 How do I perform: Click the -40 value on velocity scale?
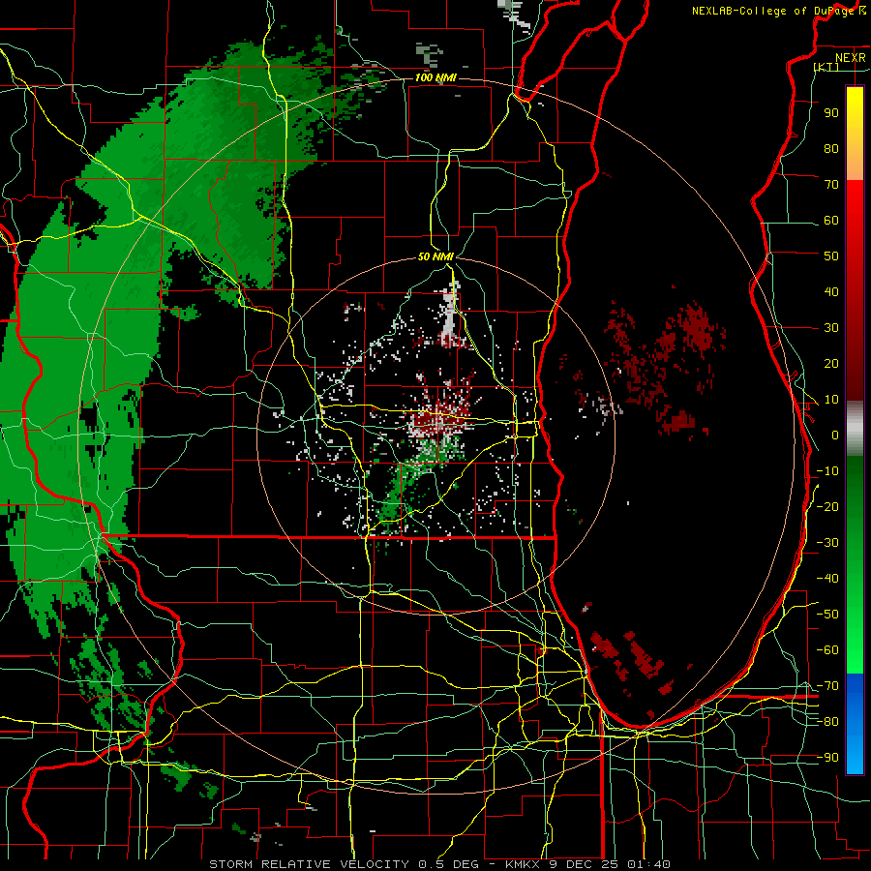[x=827, y=579]
